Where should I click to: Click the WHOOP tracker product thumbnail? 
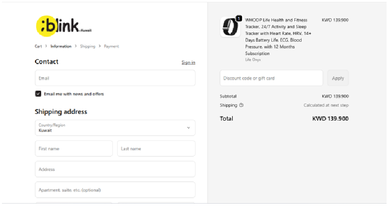(x=230, y=27)
